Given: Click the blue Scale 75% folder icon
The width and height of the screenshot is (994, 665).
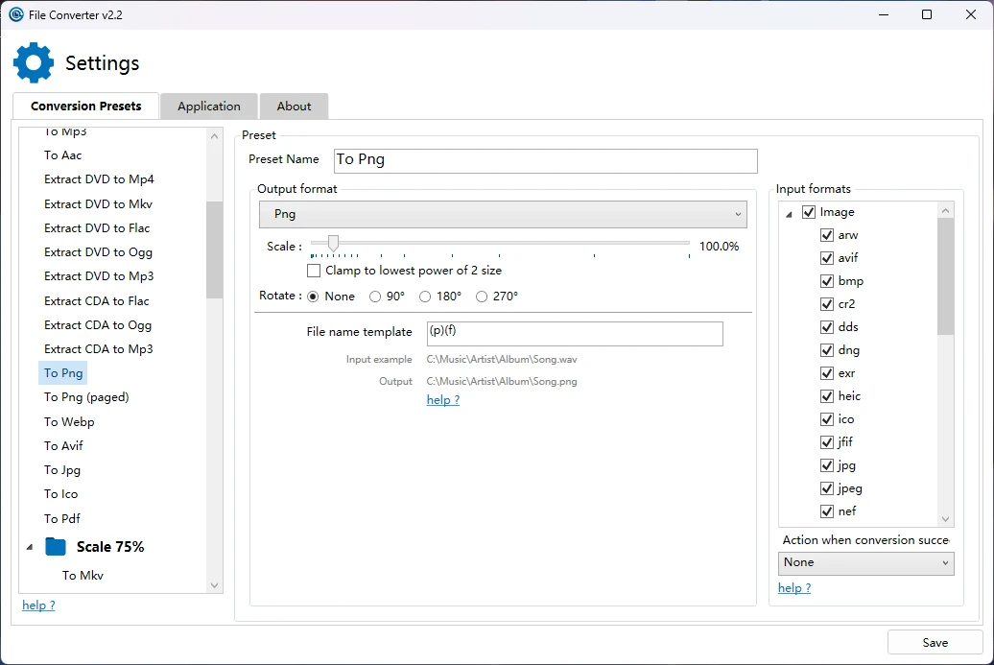Looking at the screenshot, I should point(56,546).
